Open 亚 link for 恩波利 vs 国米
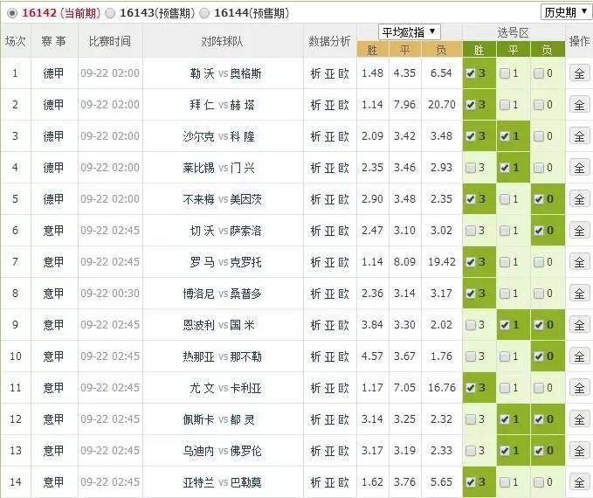 (x=329, y=325)
